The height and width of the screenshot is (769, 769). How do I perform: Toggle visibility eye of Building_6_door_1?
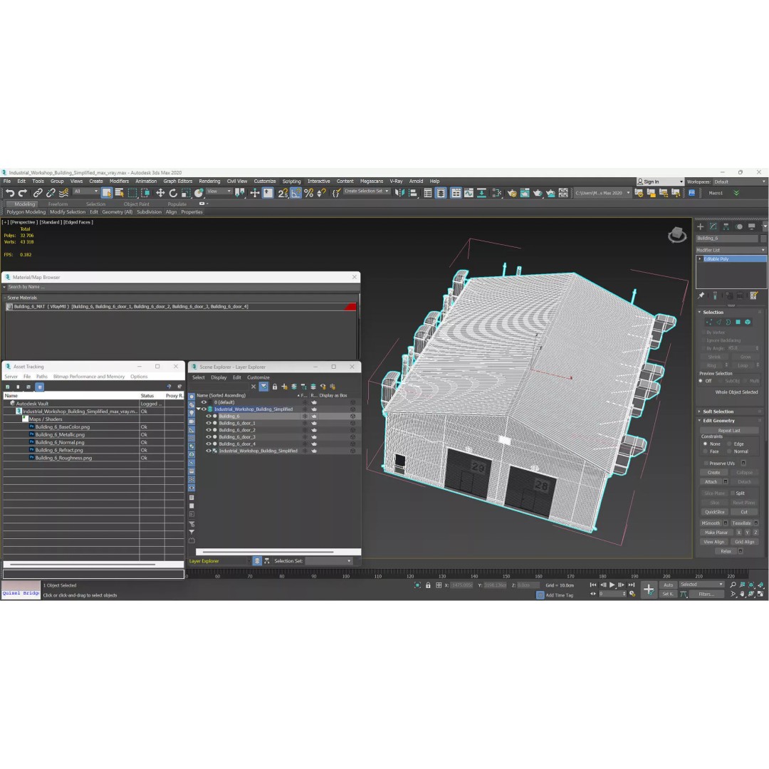[x=209, y=423]
